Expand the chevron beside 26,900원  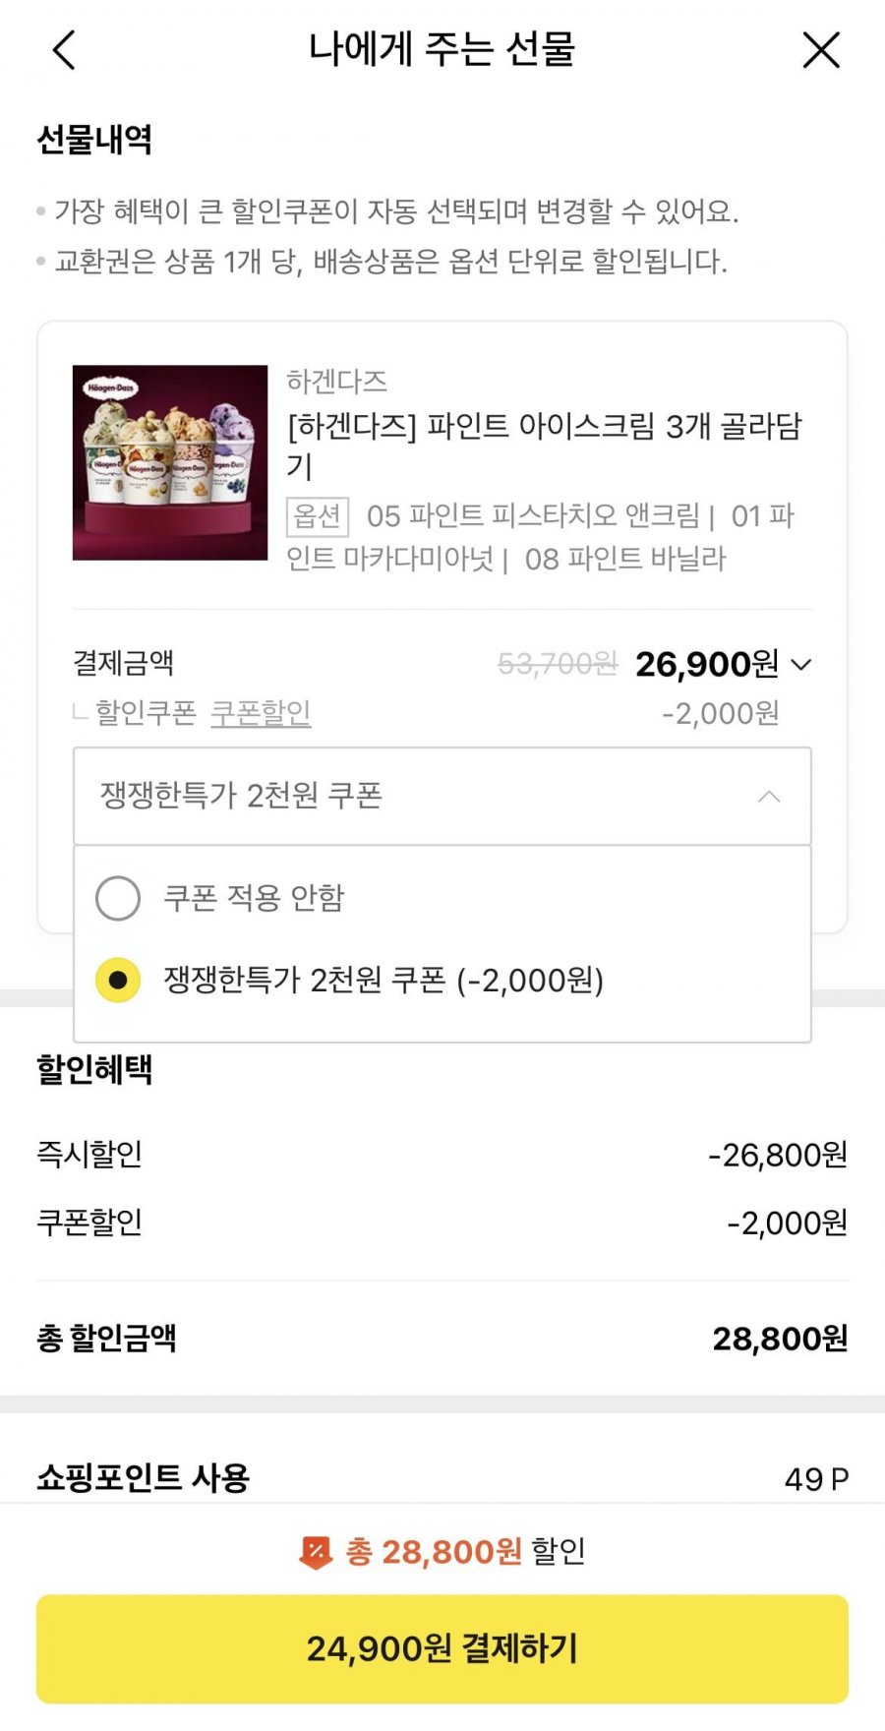[801, 665]
